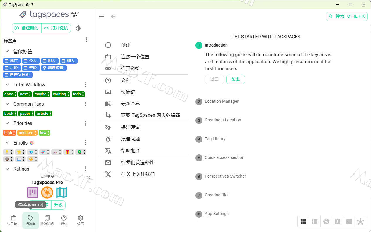
Task: Select the 今天 smart tag
Action: (31, 61)
